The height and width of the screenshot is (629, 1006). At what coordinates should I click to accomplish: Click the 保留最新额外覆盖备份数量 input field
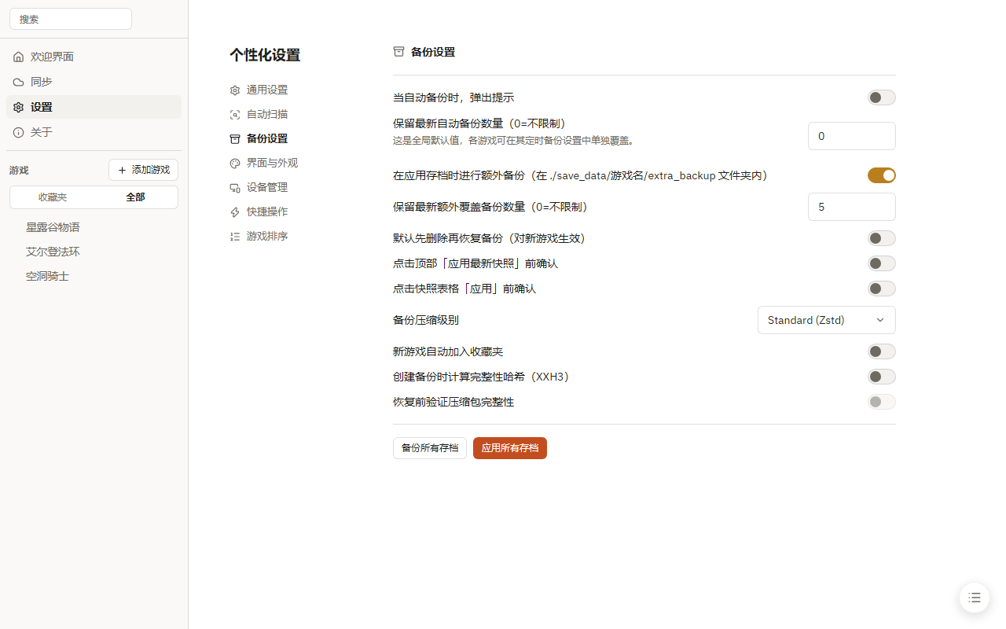851,207
